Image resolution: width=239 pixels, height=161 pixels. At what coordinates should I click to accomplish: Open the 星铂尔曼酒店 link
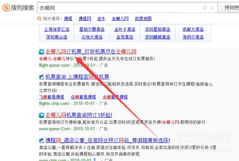point(92,29)
